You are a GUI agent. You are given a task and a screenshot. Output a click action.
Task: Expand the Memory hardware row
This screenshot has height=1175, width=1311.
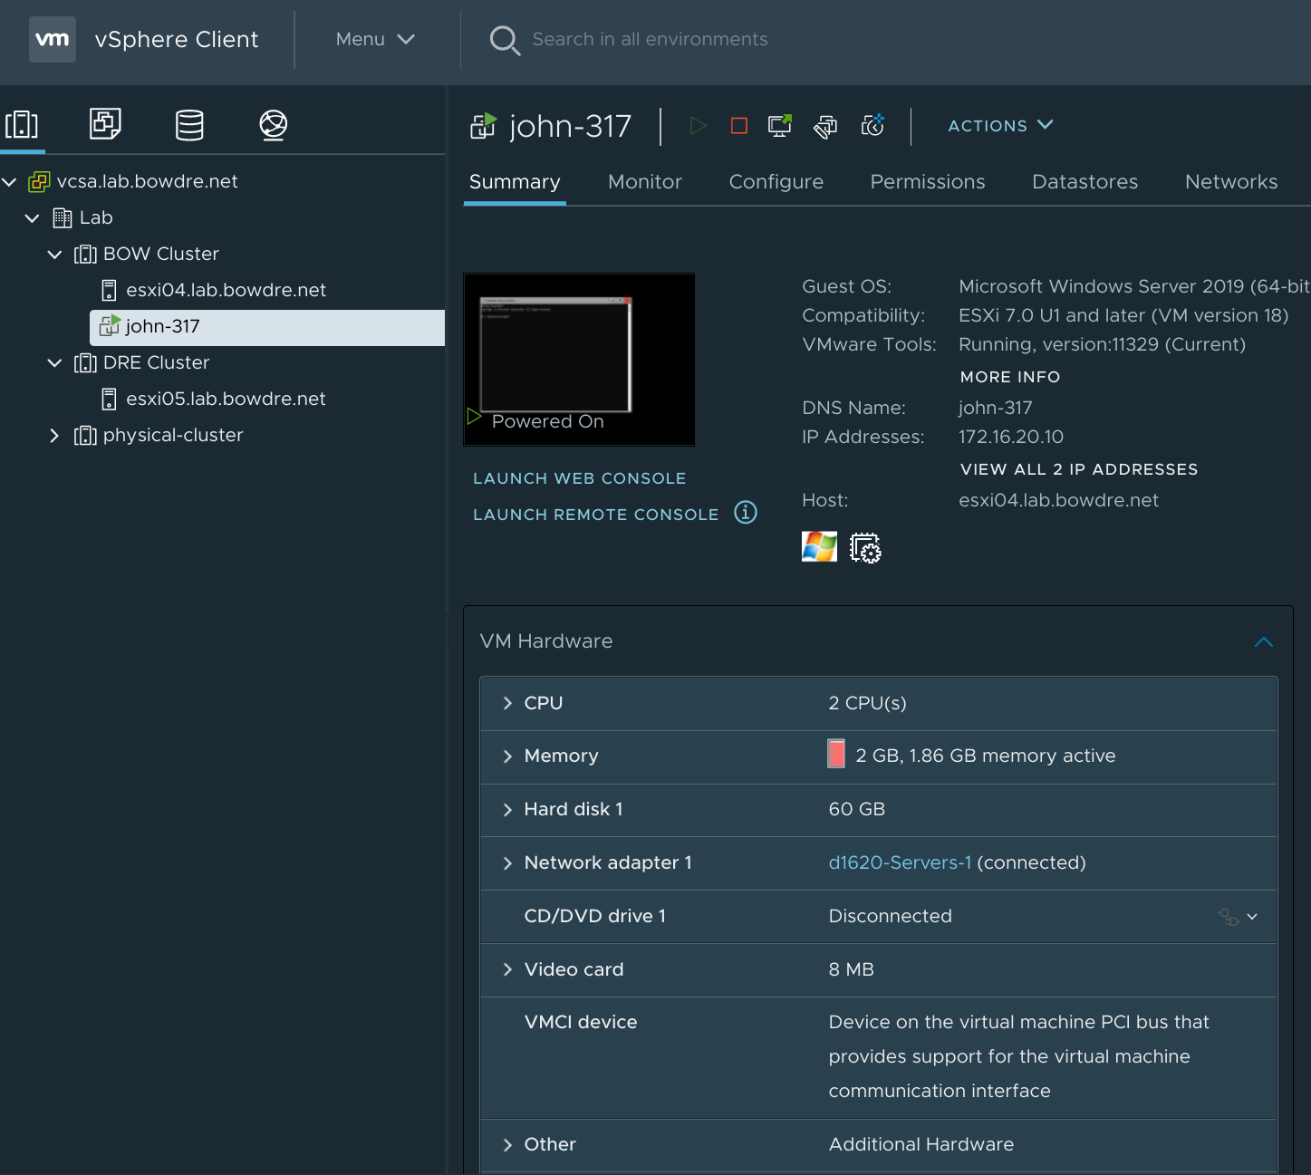[507, 756]
